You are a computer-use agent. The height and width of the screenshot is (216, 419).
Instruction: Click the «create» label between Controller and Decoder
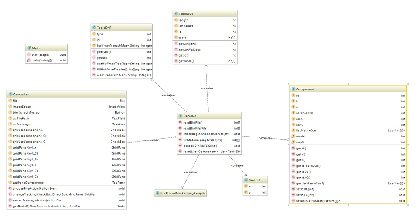point(151,140)
